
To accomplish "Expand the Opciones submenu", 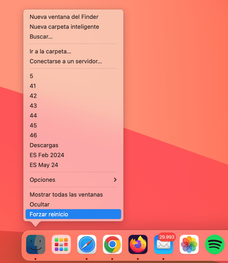I will click(73, 180).
